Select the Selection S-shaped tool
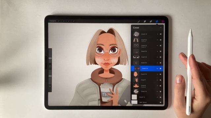 point(69,21)
